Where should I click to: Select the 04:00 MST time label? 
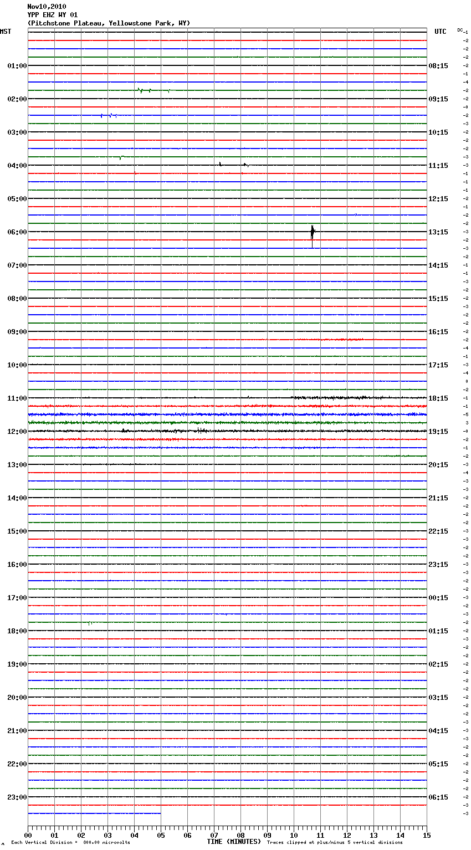(x=17, y=166)
